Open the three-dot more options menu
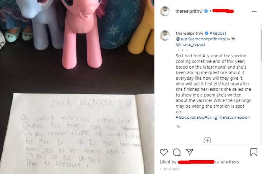 [254, 11]
